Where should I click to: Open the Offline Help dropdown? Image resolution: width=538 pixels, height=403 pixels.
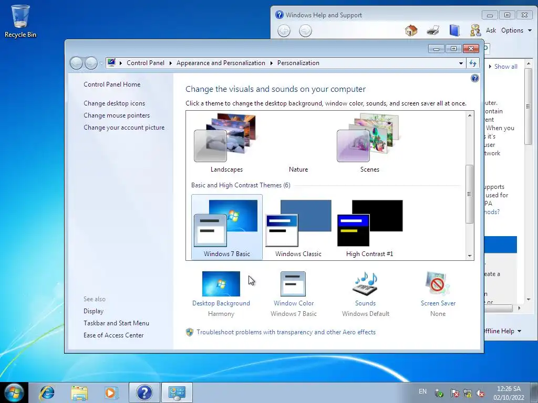(x=503, y=331)
